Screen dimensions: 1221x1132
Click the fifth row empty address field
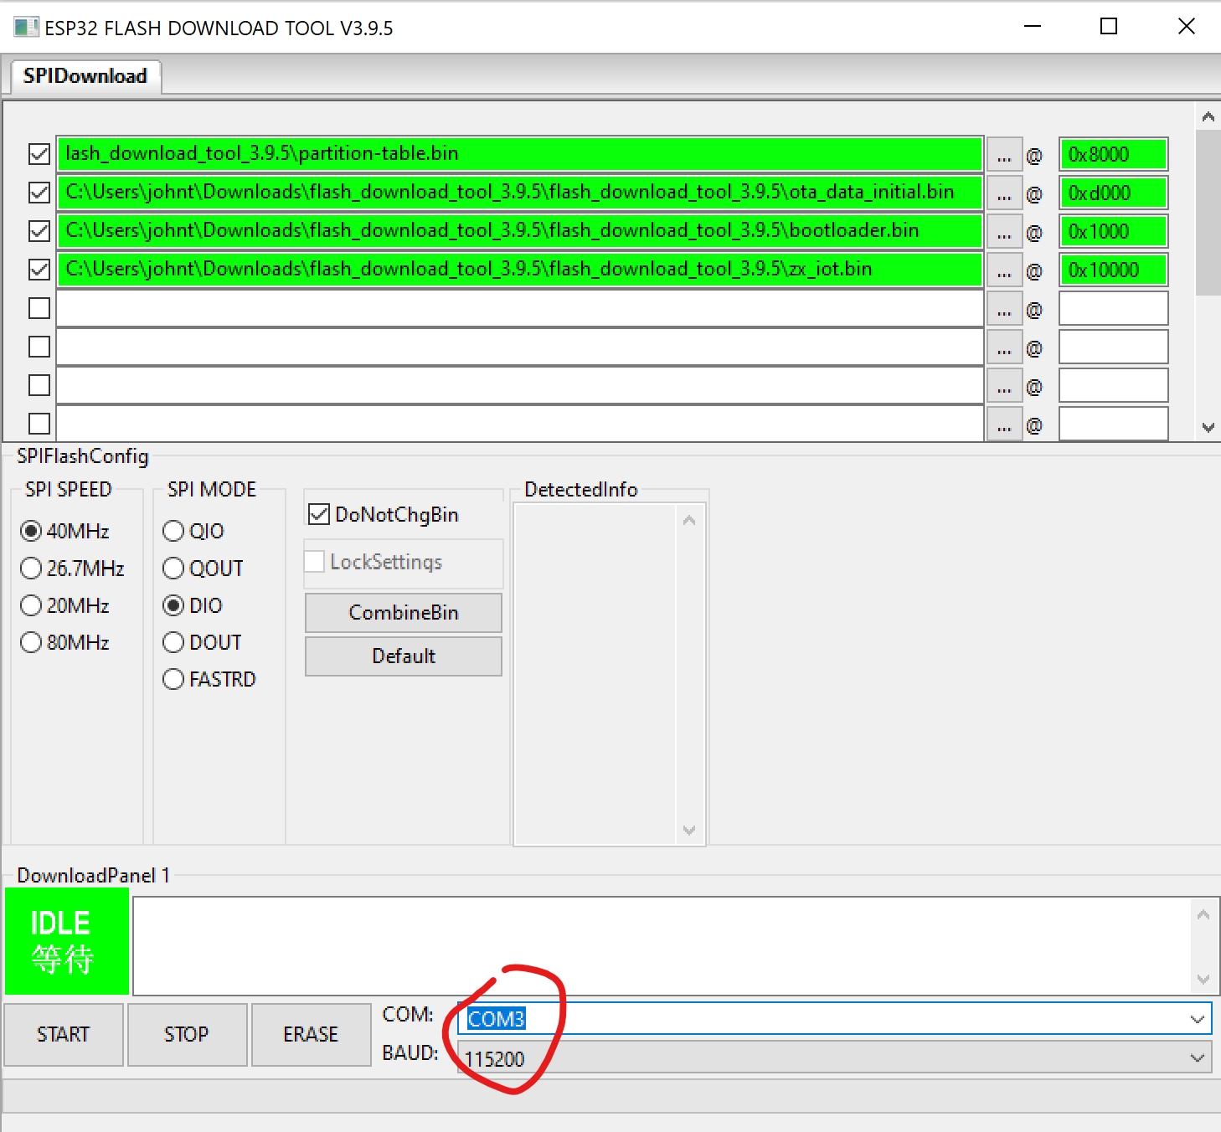click(1113, 309)
